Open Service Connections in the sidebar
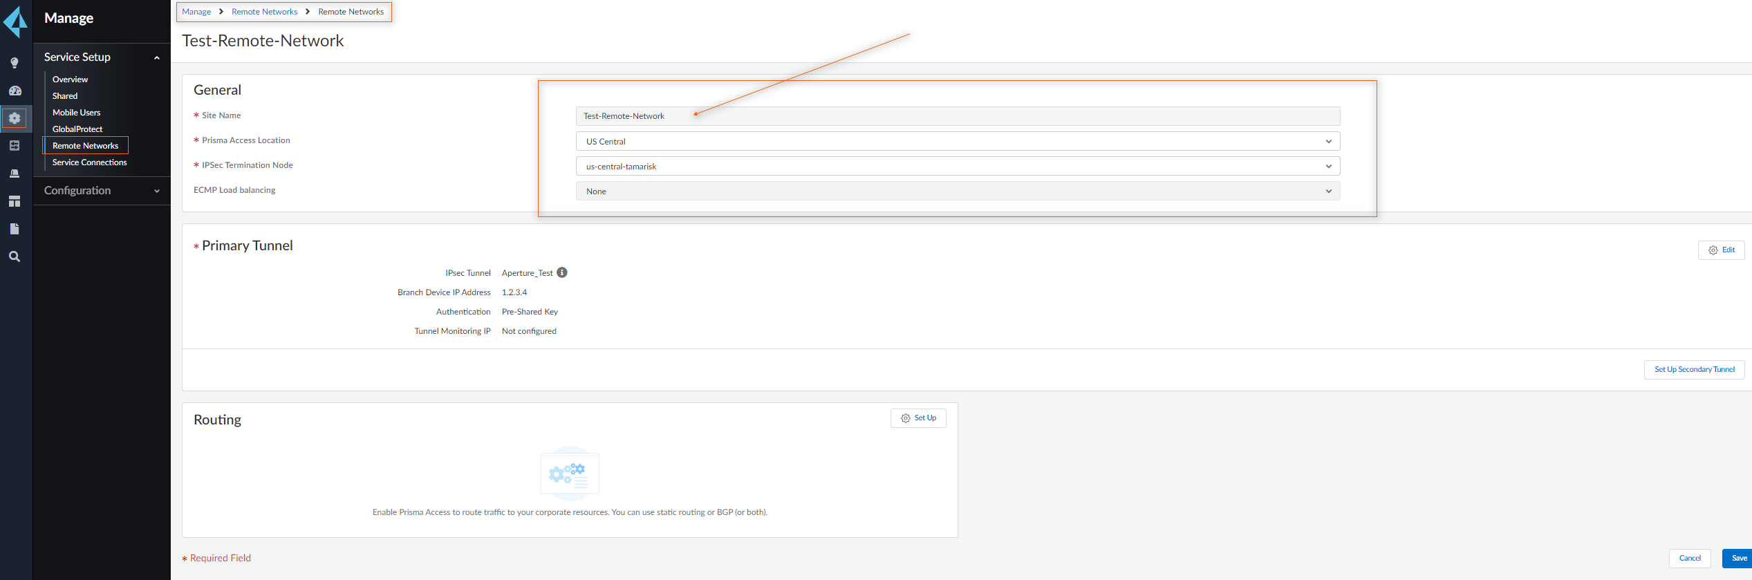The height and width of the screenshot is (580, 1752). click(x=90, y=162)
